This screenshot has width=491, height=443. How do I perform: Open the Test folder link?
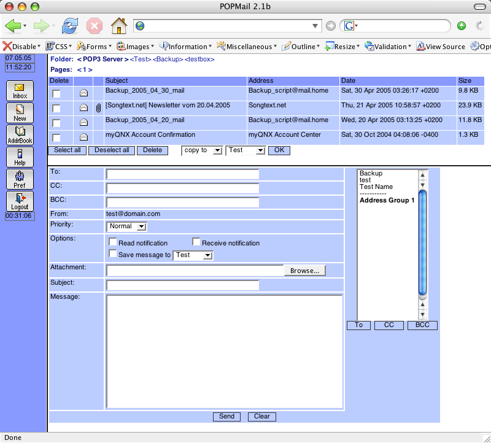click(141, 59)
